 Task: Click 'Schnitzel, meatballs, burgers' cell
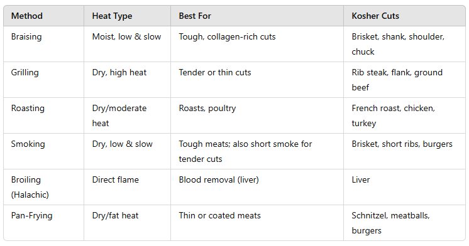(x=404, y=223)
